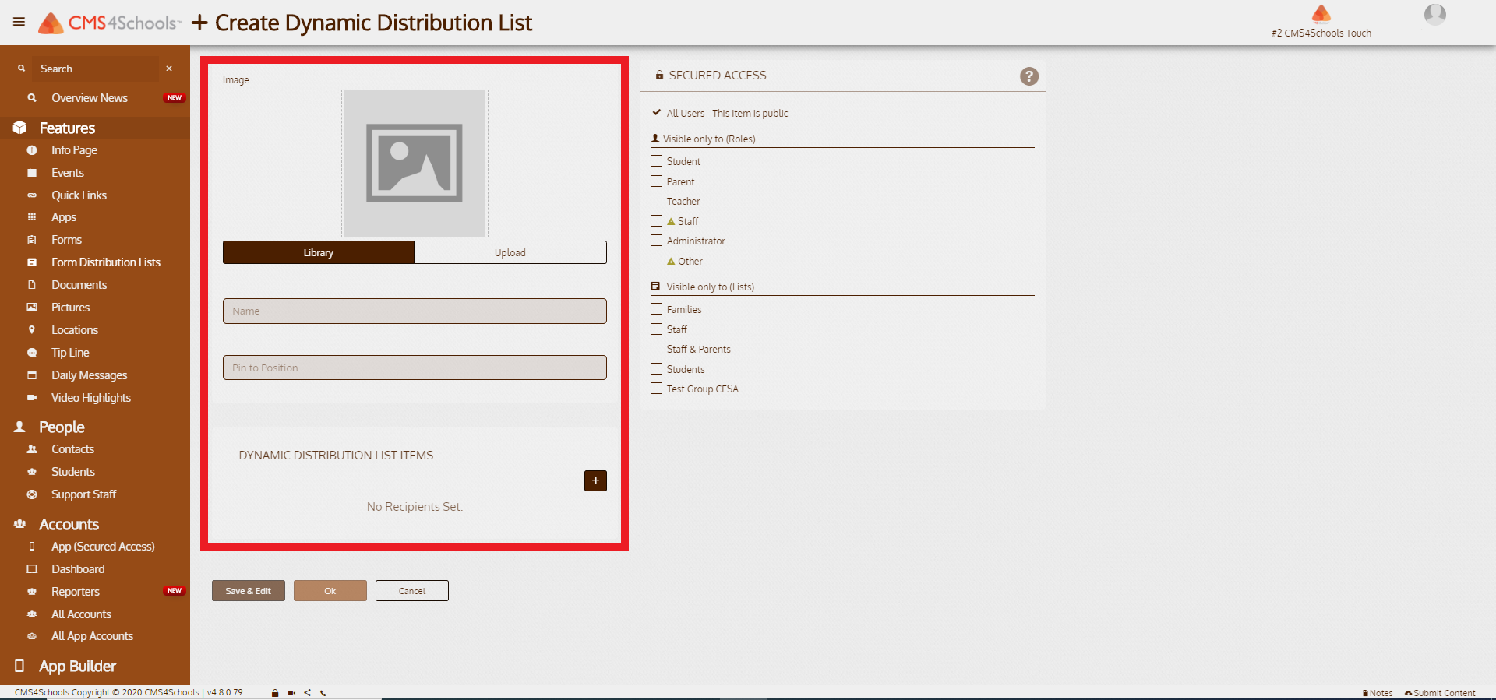Open the Overview News item
Image resolution: width=1496 pixels, height=700 pixels.
90,98
